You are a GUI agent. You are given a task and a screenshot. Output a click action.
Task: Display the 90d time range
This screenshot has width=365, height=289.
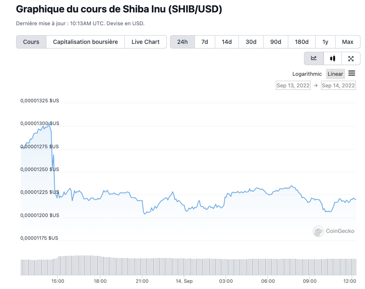pyautogui.click(x=276, y=42)
